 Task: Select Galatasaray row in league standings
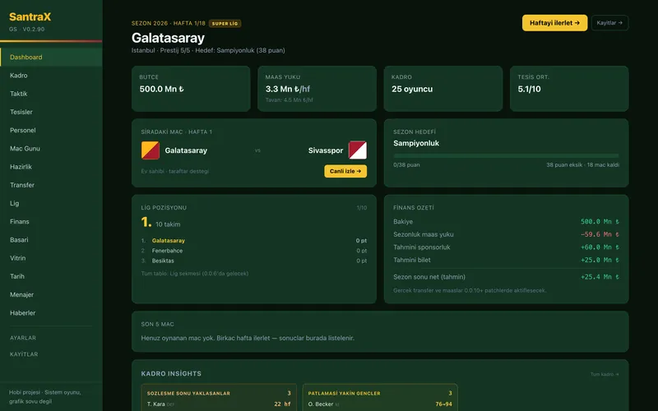254,240
